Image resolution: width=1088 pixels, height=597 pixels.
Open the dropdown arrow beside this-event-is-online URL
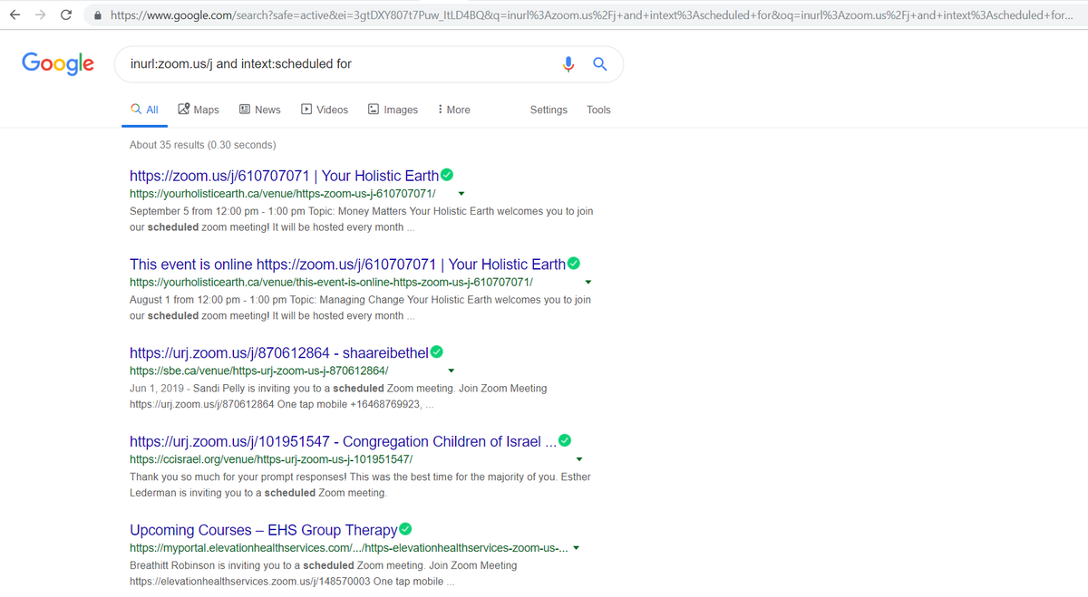coord(588,282)
